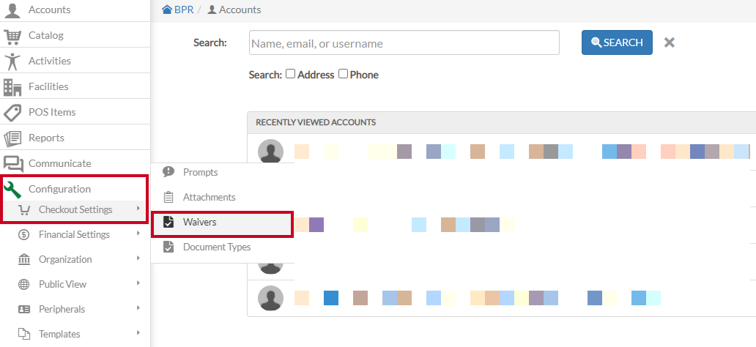Open the Prompts submenu item
This screenshot has height=347, width=756.
[222, 172]
